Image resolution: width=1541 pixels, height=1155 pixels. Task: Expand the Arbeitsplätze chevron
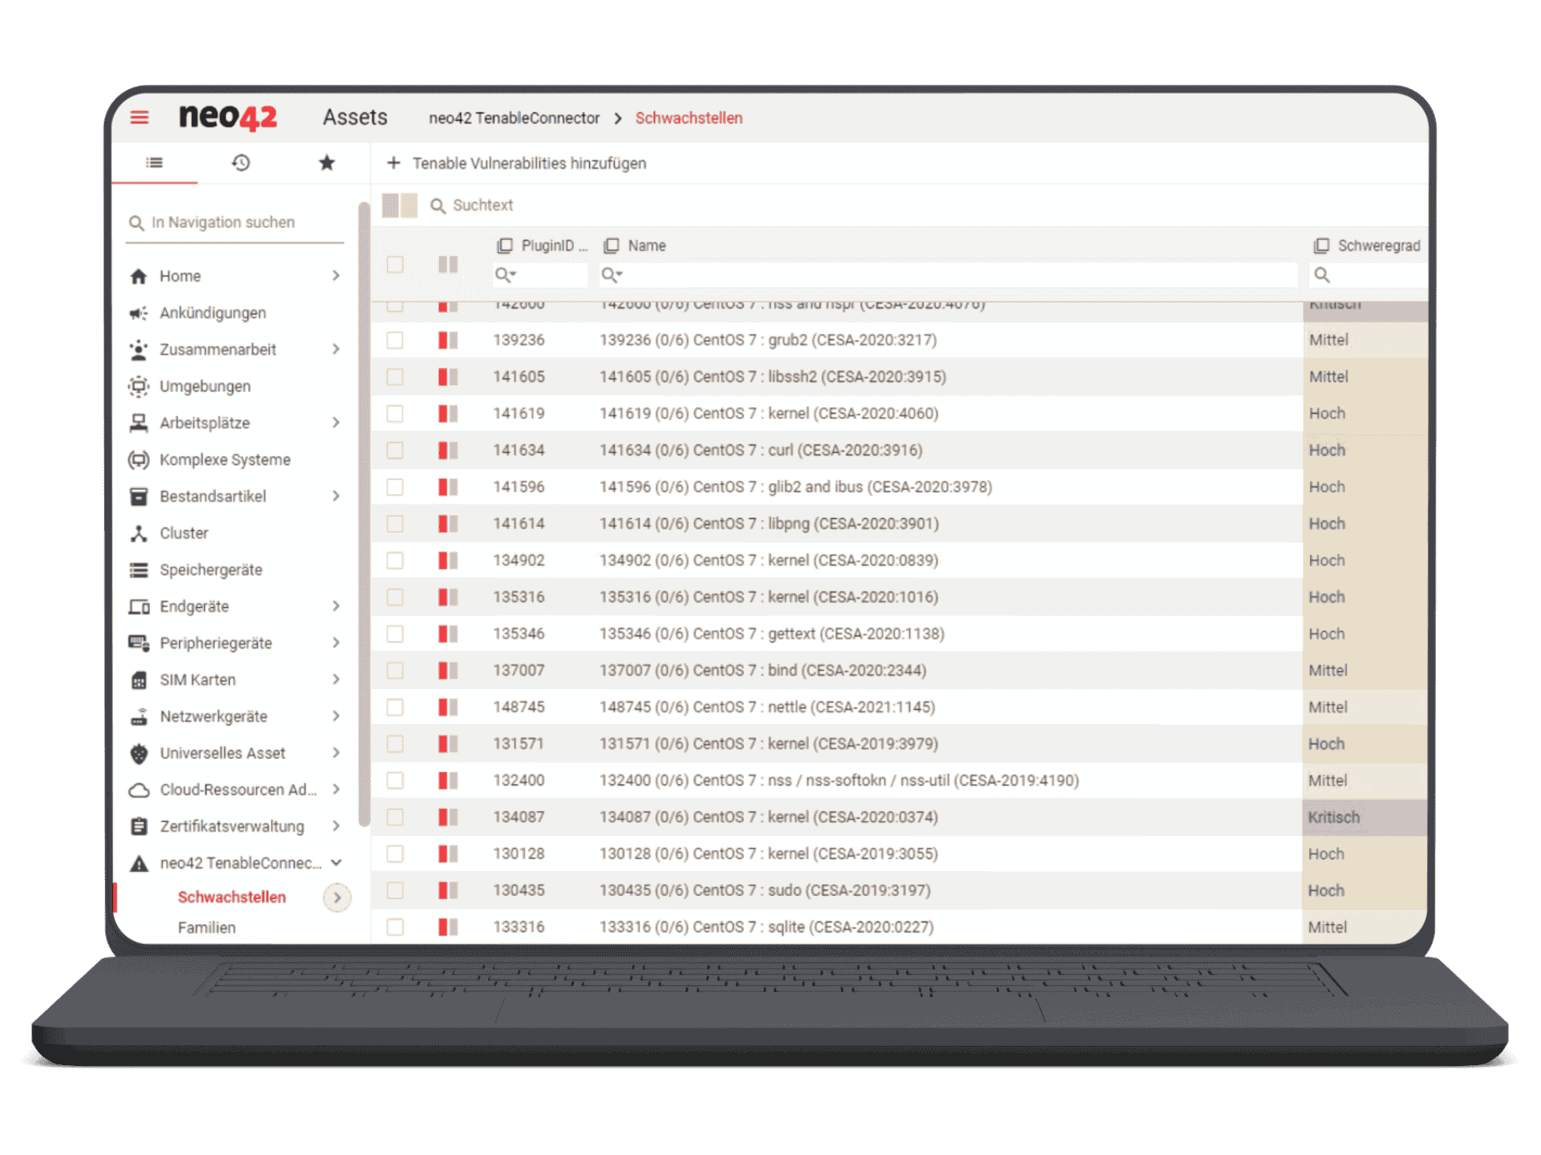[336, 423]
